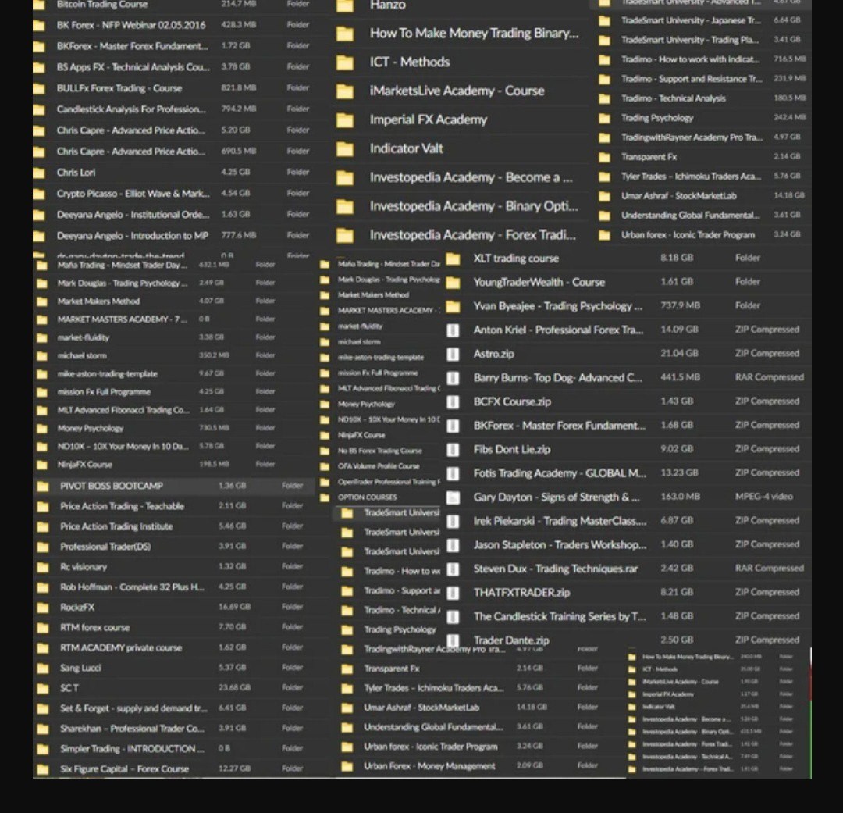843x813 pixels.
Task: Open the Crypto Picasso Elliot Wave folder
Action: pos(133,194)
